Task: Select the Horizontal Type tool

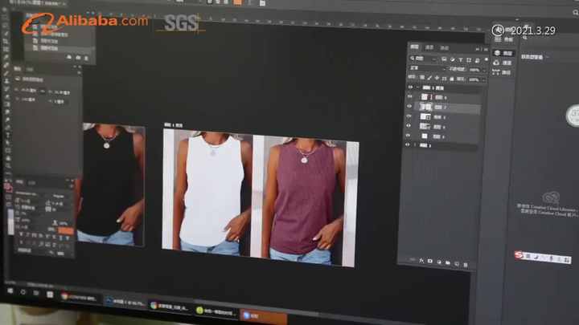Action: pos(7,136)
